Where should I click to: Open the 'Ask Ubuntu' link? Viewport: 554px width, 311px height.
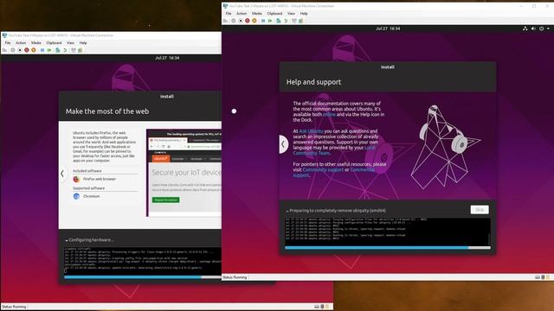pos(312,131)
